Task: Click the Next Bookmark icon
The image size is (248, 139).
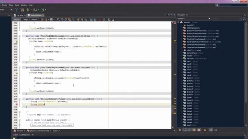Action: (82, 19)
